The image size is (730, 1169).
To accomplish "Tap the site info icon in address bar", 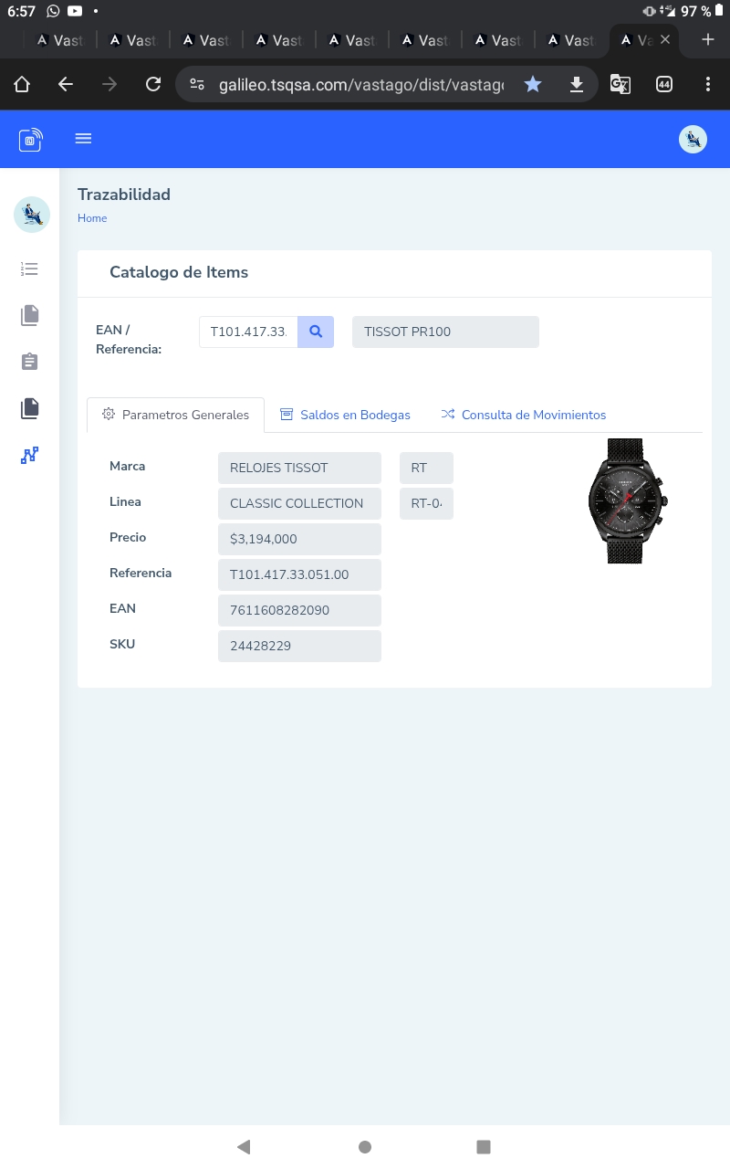I will coord(196,84).
